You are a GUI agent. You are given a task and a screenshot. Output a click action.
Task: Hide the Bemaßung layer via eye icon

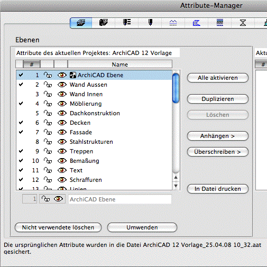tap(62, 161)
